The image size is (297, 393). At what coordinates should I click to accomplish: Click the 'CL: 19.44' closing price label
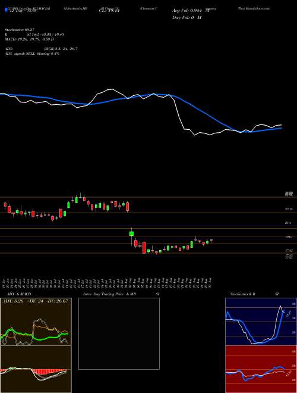point(109,11)
